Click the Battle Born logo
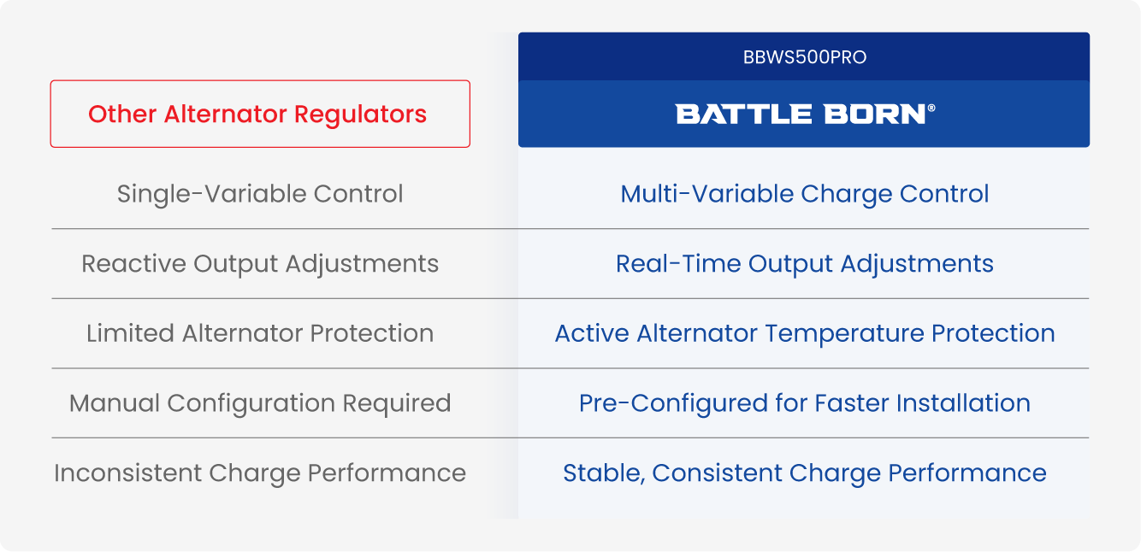This screenshot has height=552, width=1141. (801, 115)
